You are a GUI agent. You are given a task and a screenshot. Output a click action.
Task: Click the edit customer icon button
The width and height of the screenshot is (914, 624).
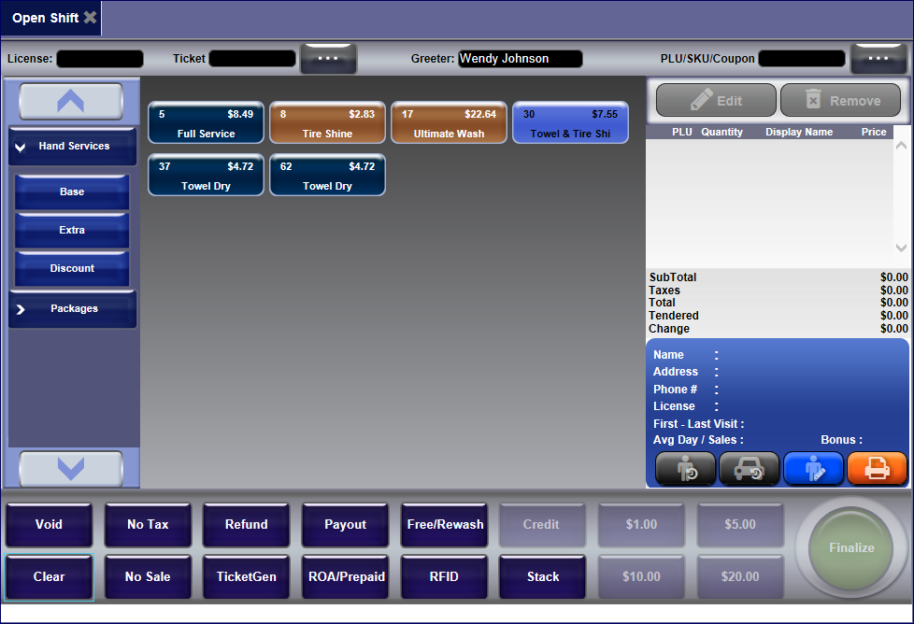coord(813,468)
